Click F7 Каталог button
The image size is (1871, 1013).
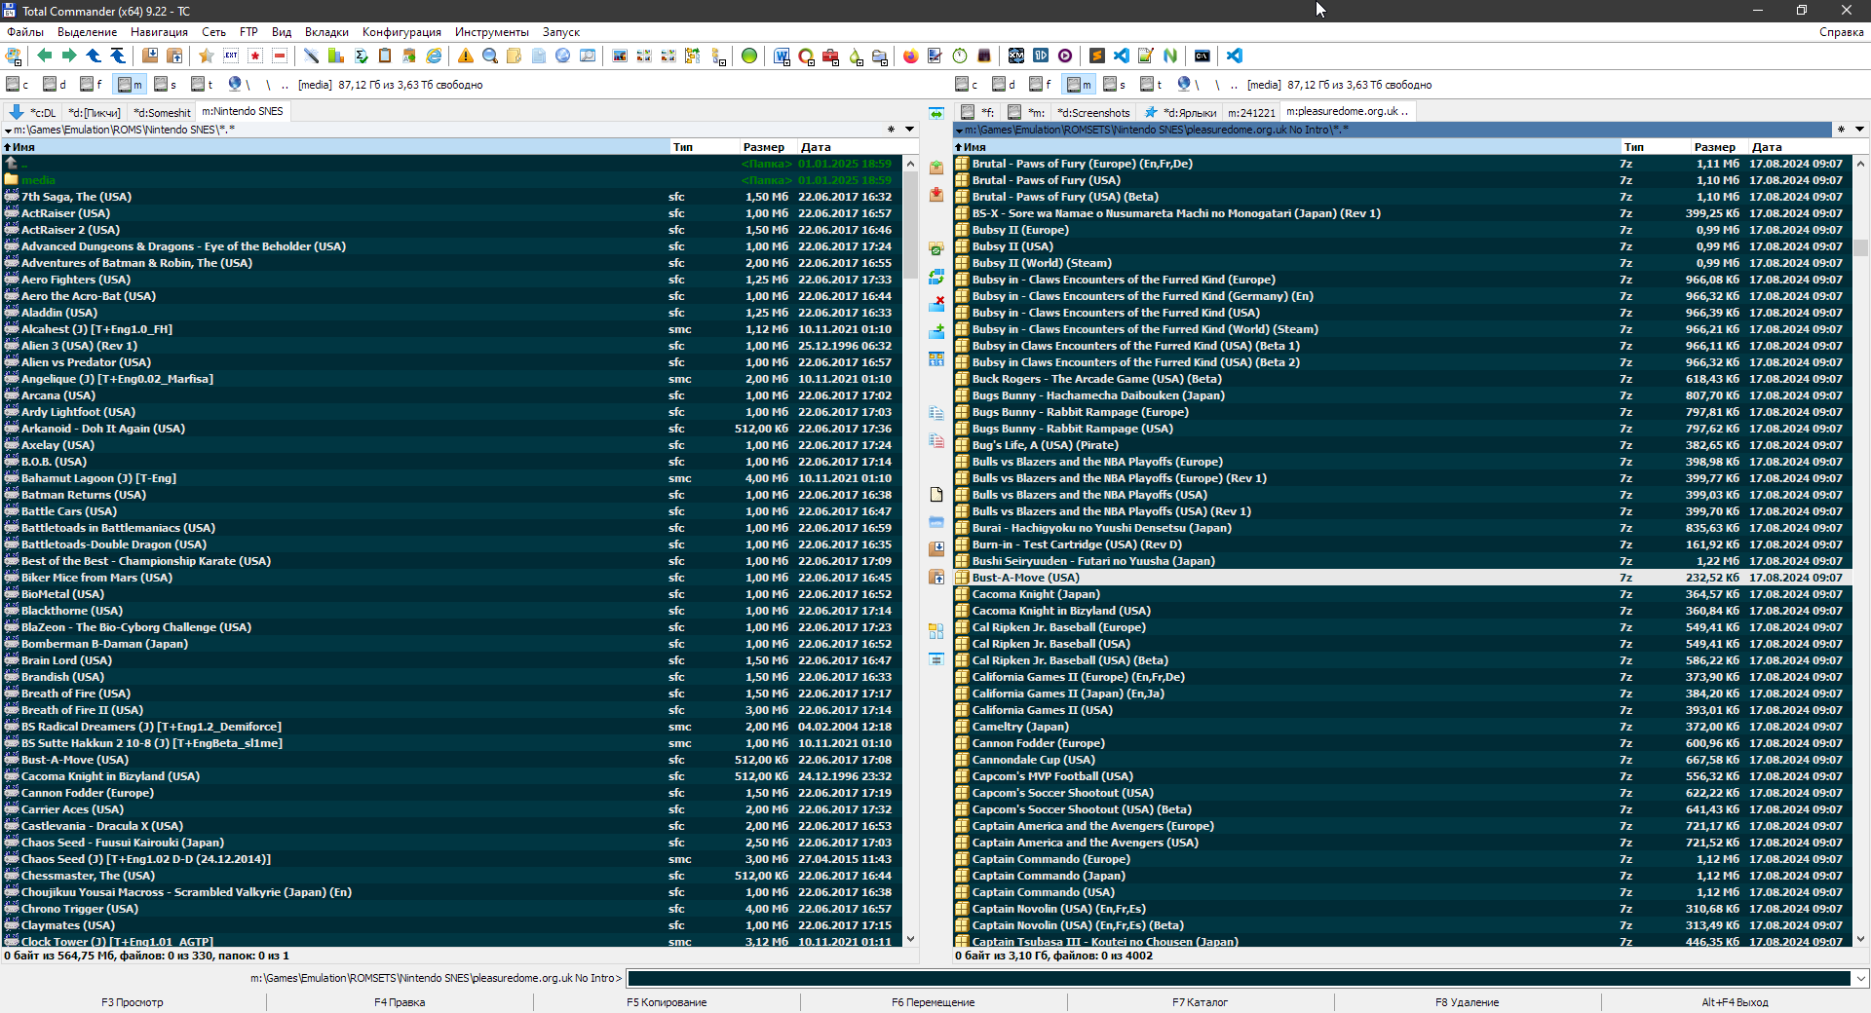pos(1200,1002)
